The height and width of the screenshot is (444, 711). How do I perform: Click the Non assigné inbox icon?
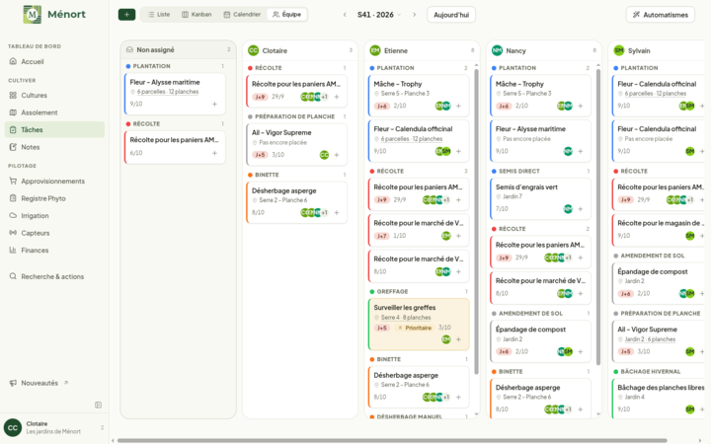click(x=129, y=50)
